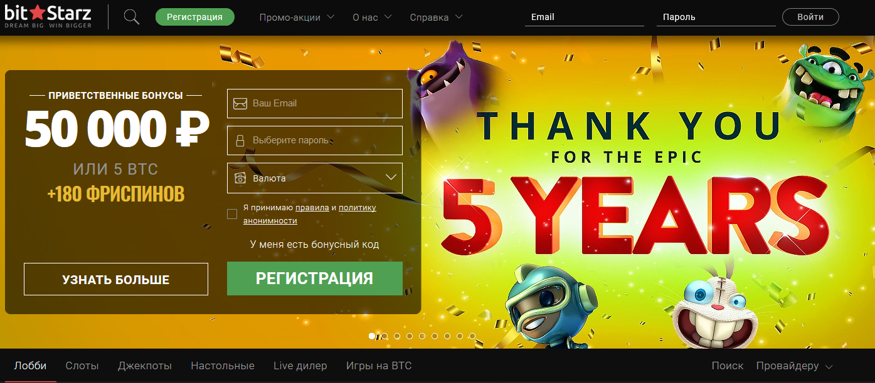Expand the Валюта currency dropdown

[315, 178]
